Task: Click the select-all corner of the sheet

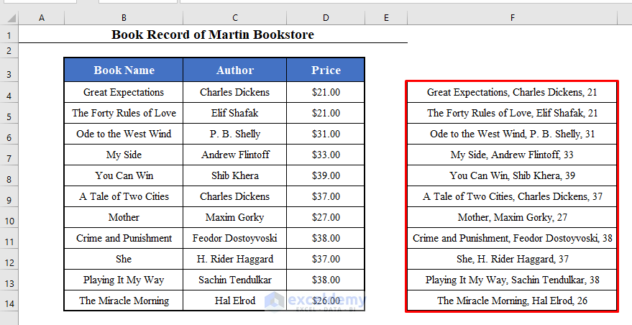Action: [9, 17]
